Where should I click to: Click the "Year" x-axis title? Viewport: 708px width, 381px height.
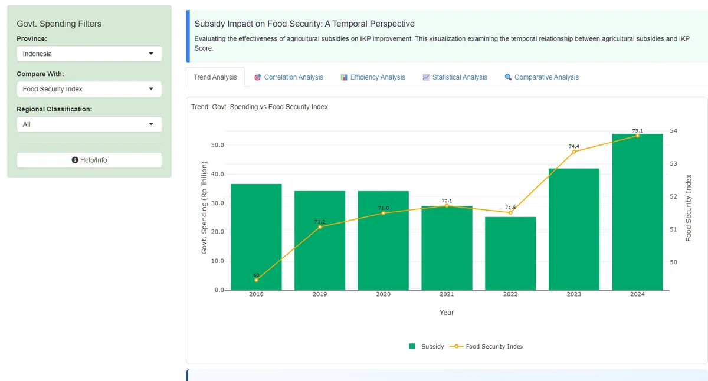tap(447, 313)
